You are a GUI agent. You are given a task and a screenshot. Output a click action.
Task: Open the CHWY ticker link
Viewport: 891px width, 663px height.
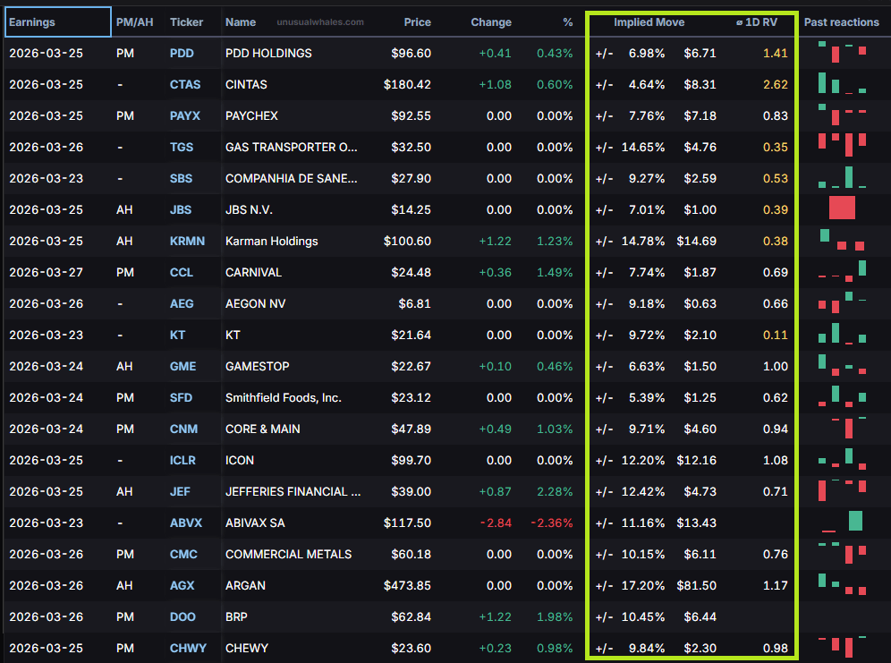point(188,648)
